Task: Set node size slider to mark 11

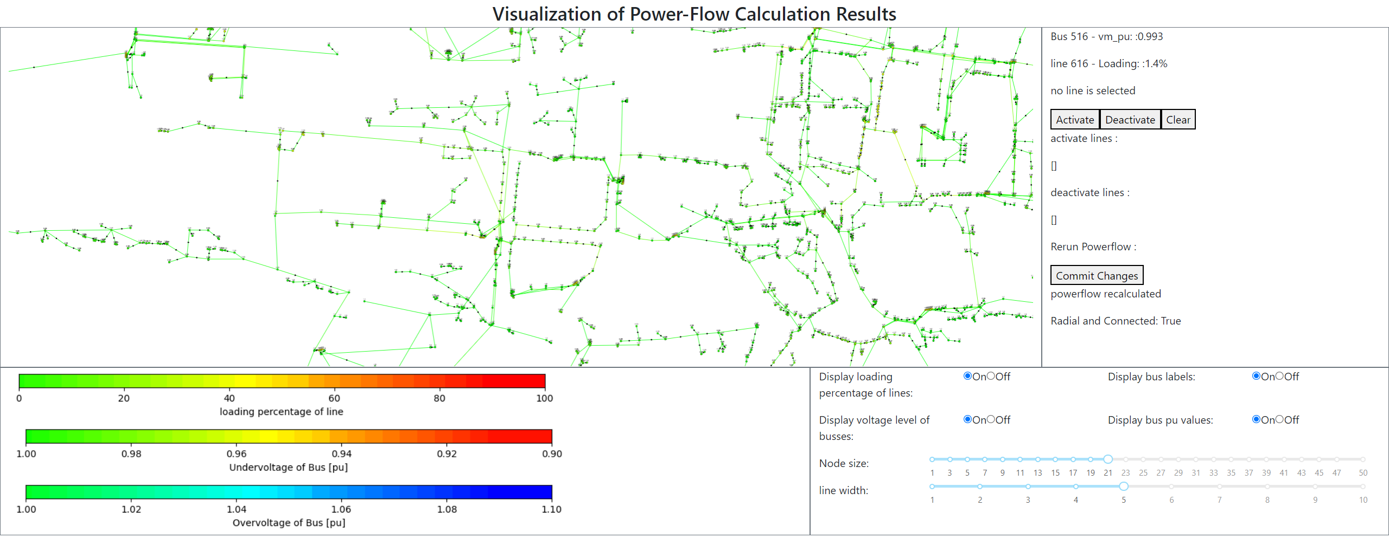Action: coord(1020,459)
